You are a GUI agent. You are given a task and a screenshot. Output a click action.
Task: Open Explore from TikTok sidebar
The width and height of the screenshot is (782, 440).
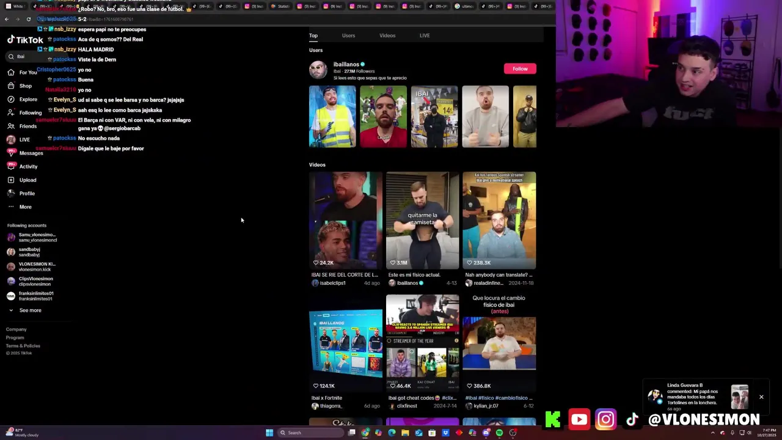point(23,99)
